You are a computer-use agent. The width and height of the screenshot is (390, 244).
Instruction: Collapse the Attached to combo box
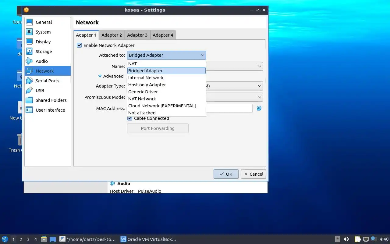166,55
